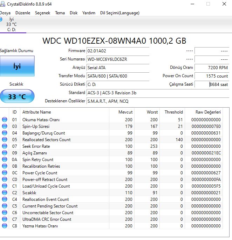Viewport: 232px width, 240px height.
Task: Click raw value 0000000021EC
Action: click(x=206, y=153)
